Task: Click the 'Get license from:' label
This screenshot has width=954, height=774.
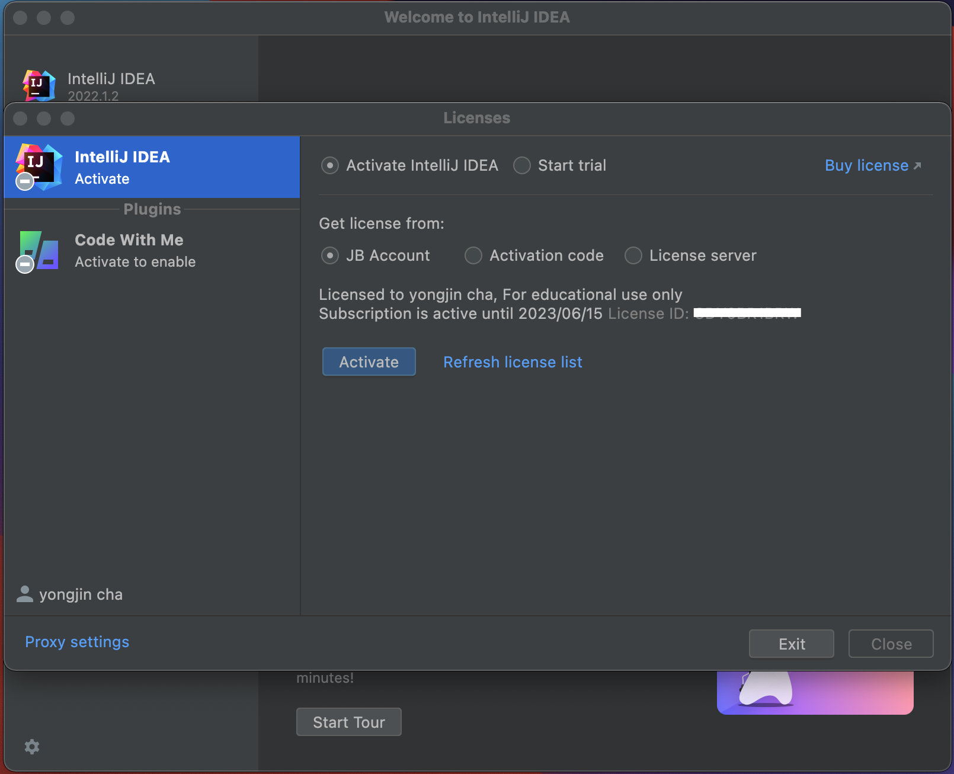Action: pos(382,223)
